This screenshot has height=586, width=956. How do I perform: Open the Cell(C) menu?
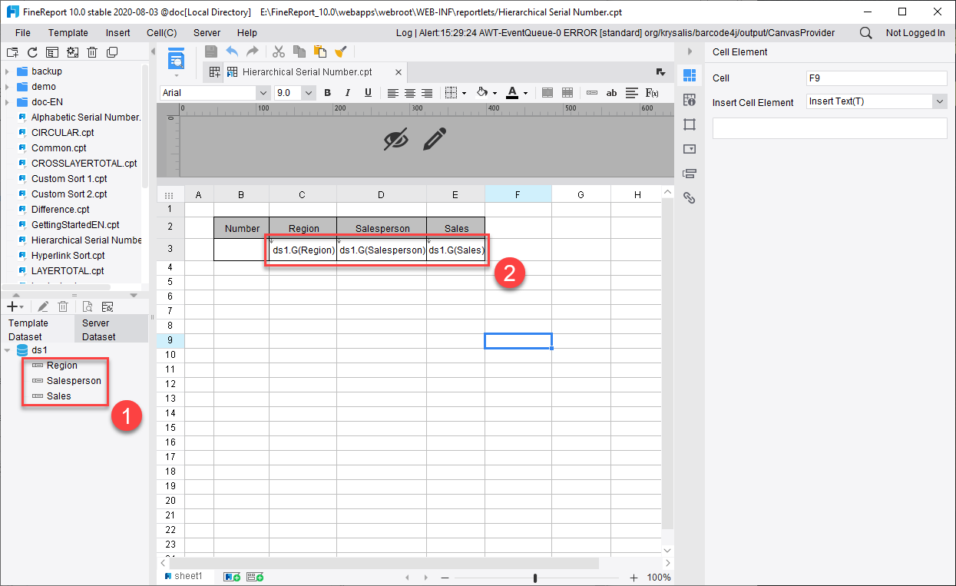click(x=162, y=33)
